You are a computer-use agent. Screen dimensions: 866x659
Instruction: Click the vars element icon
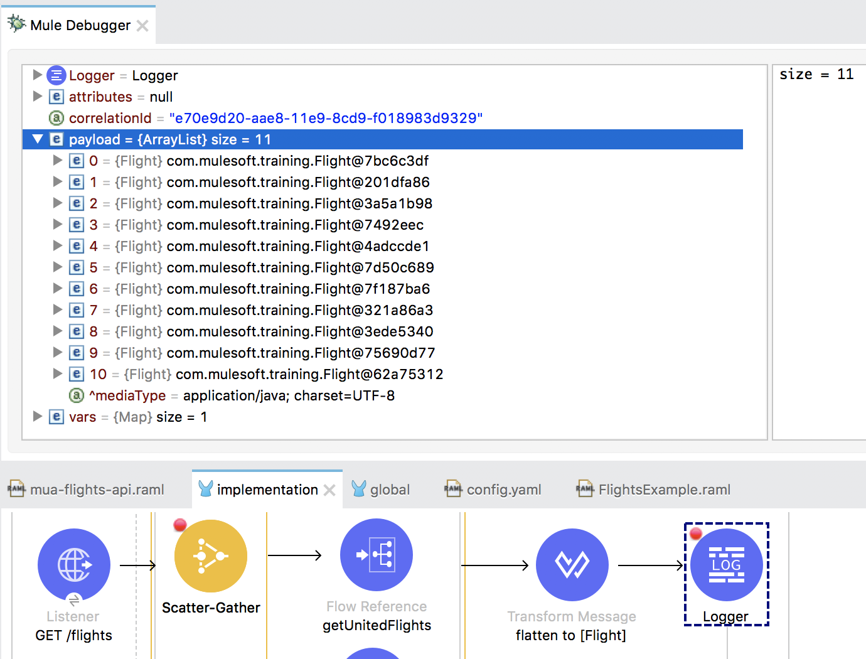[x=56, y=417]
